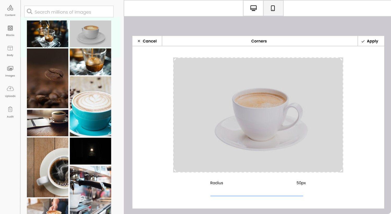Open the Blocks panel

tap(10, 31)
